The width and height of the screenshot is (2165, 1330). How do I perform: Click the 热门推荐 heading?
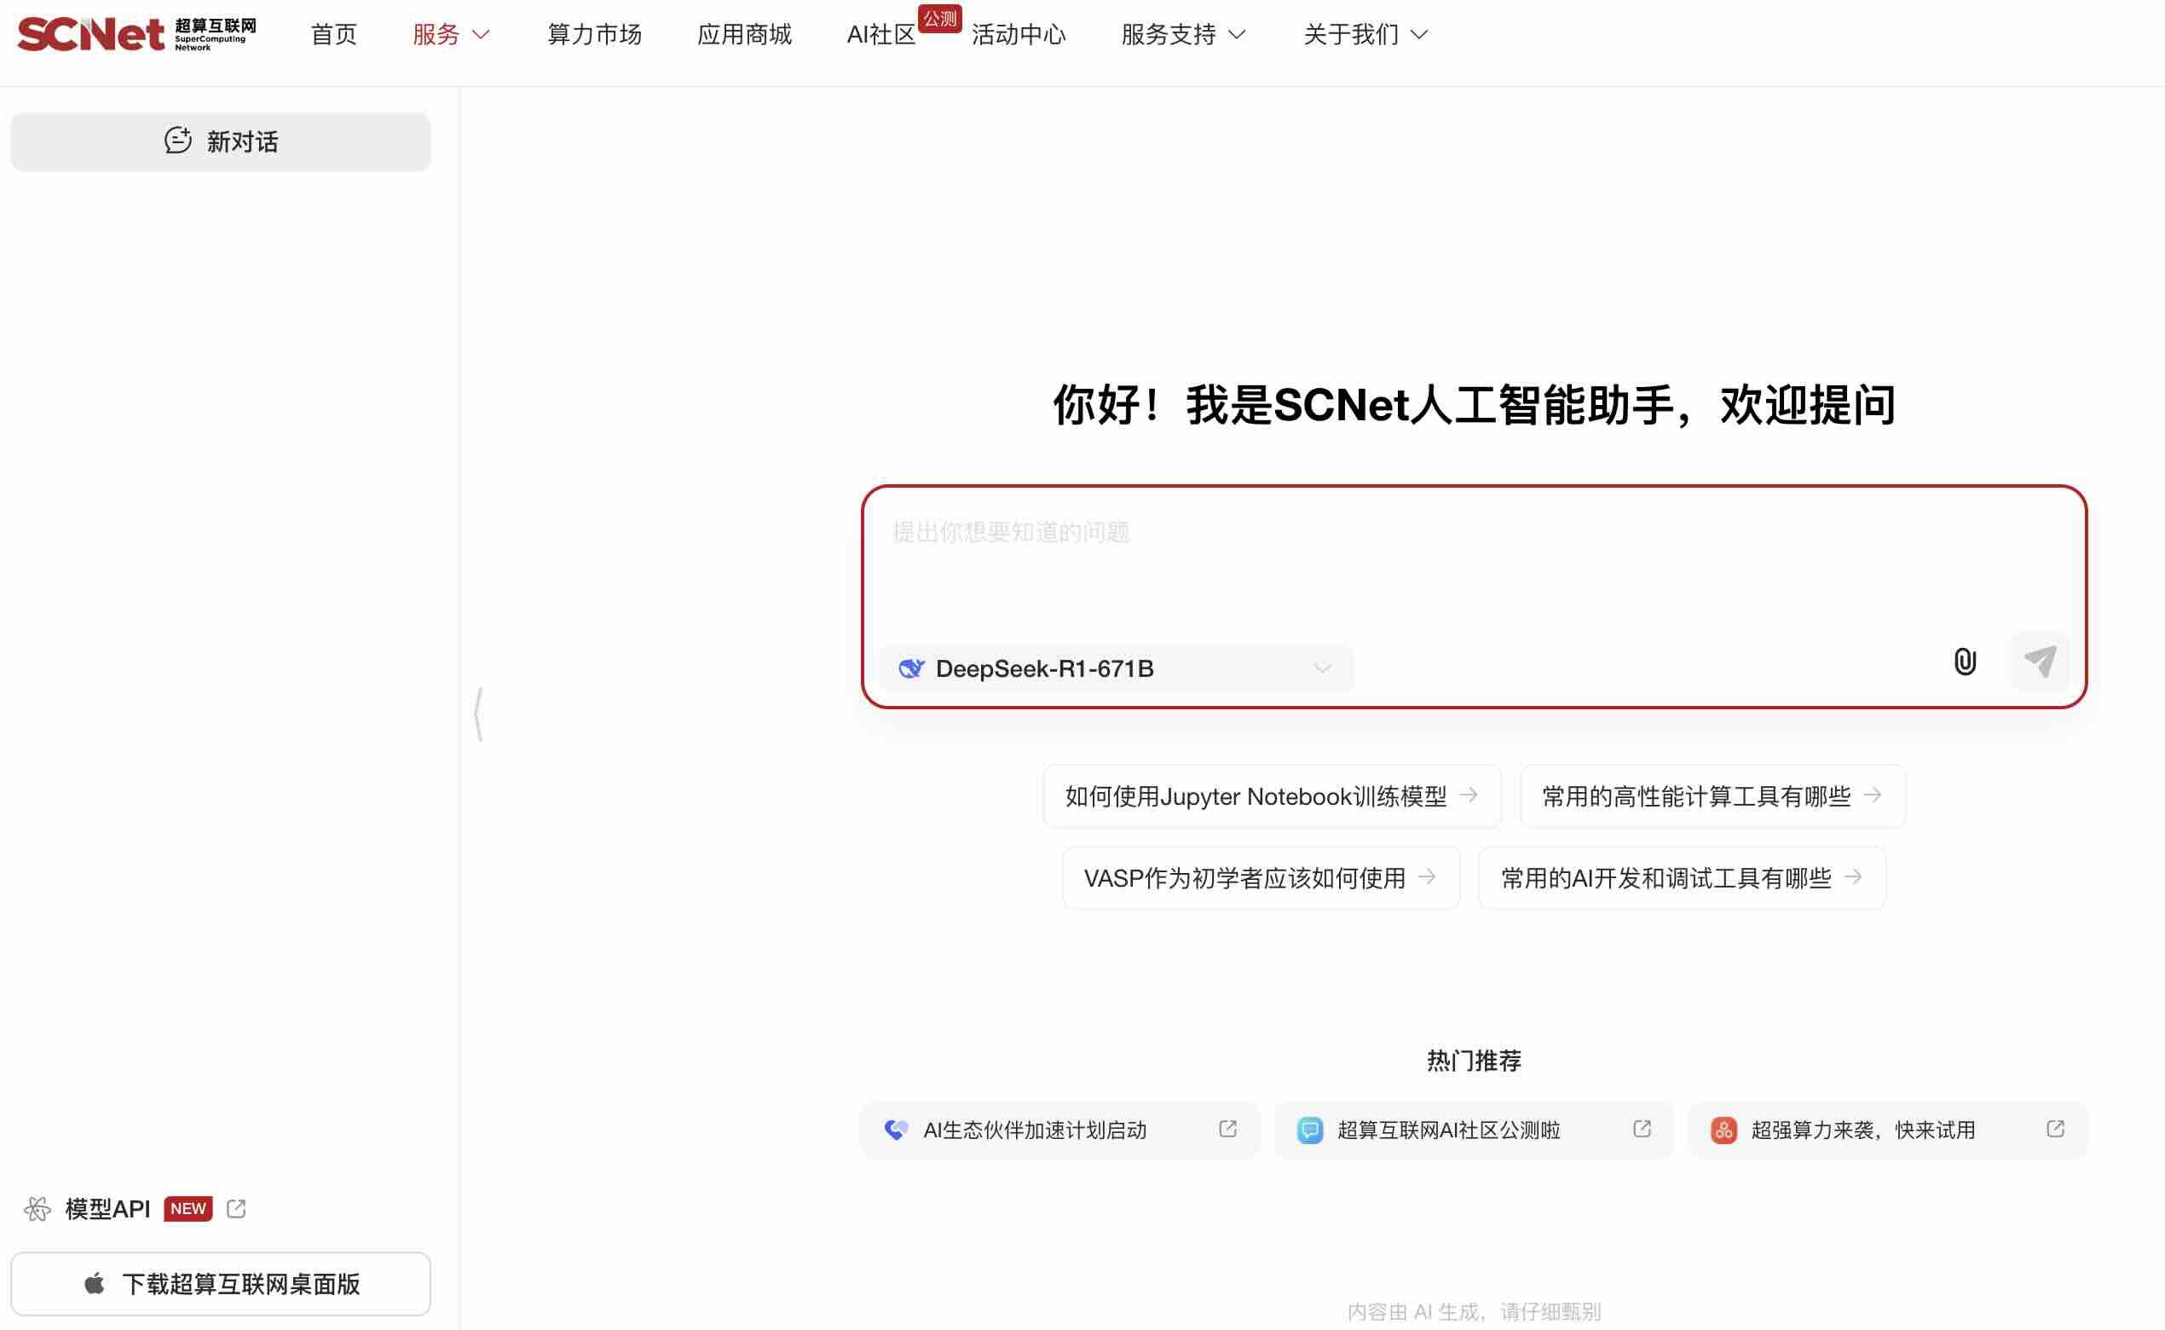(x=1474, y=1060)
